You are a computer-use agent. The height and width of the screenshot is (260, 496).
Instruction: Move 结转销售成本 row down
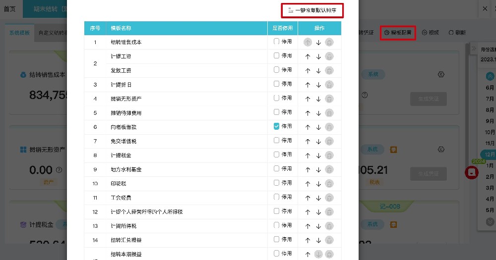click(318, 42)
